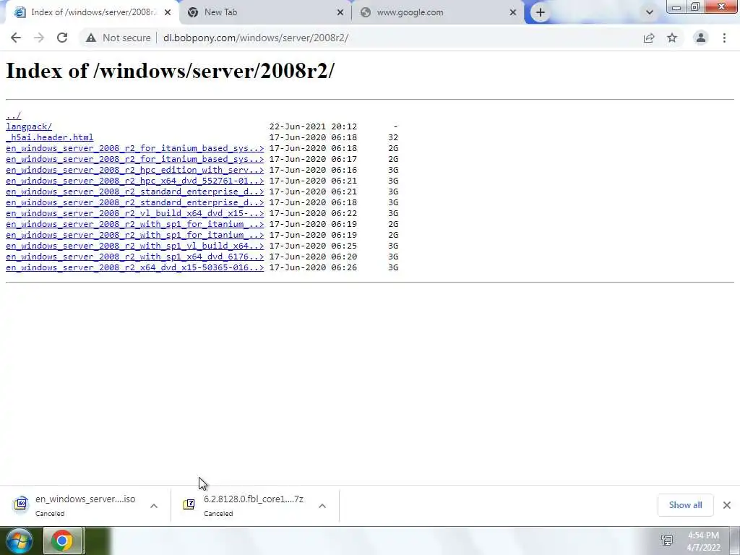
Task: Click the Not secure warning icon
Action: click(x=90, y=38)
